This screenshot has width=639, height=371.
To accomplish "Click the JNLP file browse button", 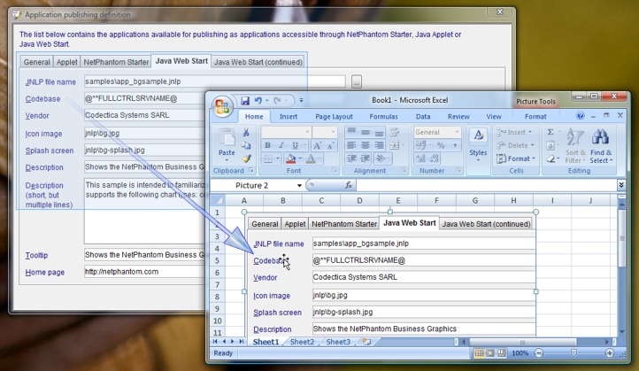I will [357, 81].
